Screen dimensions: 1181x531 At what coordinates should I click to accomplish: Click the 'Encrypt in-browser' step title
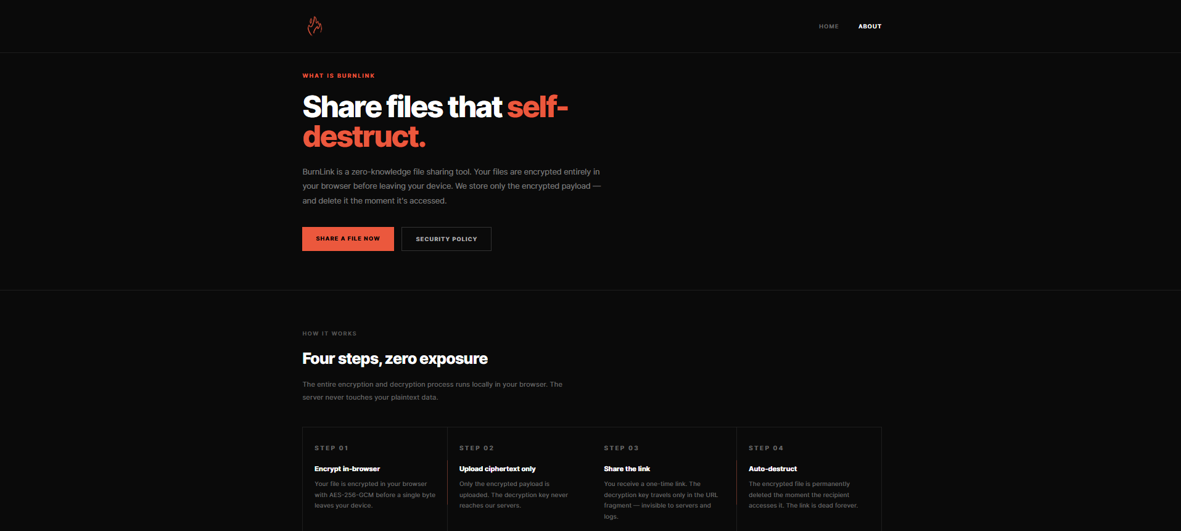tap(347, 469)
